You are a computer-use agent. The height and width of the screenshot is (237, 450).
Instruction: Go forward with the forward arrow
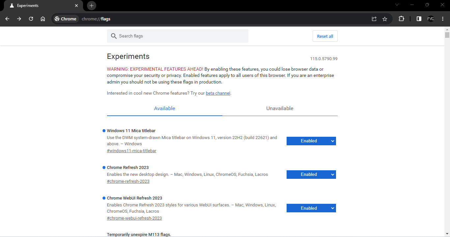[x=19, y=19]
